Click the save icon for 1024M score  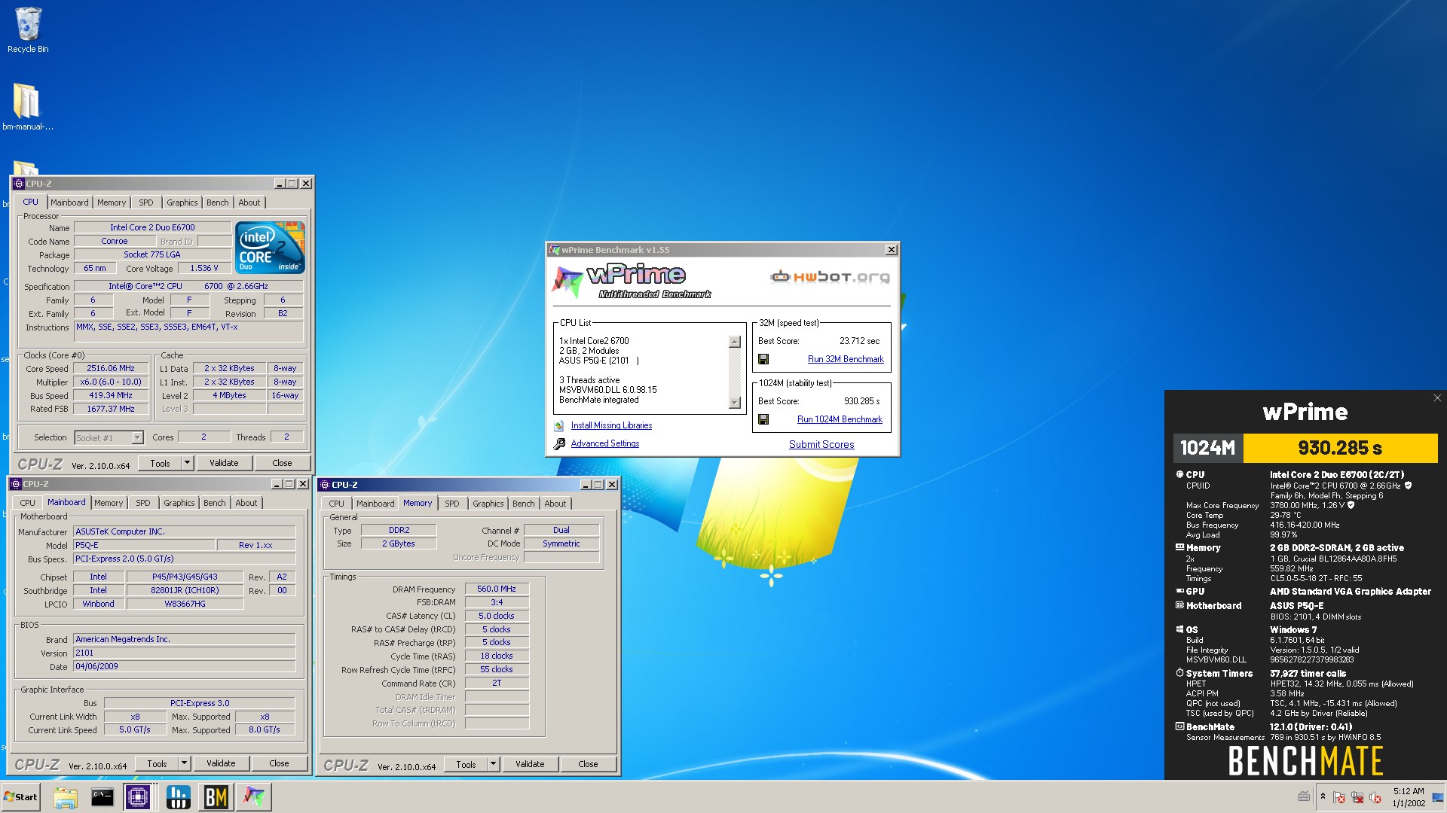click(763, 420)
